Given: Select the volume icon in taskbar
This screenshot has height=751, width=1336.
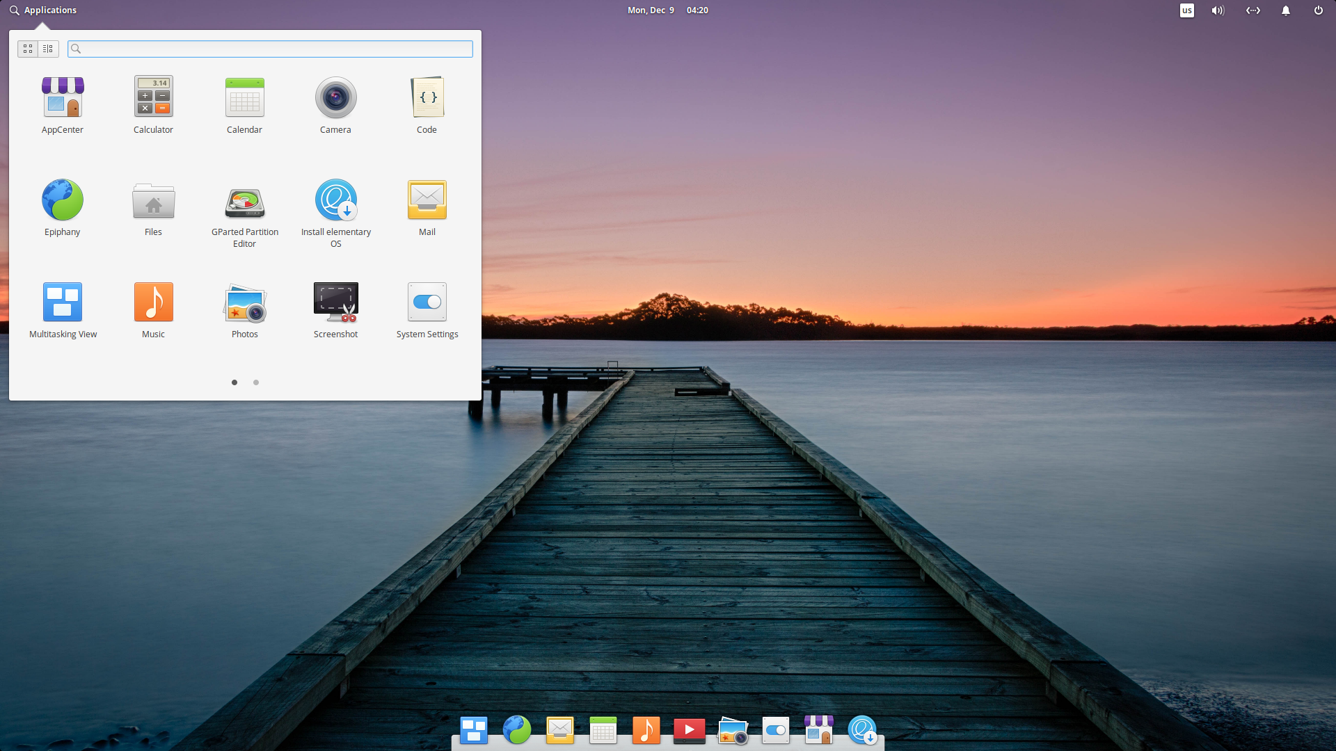Looking at the screenshot, I should pyautogui.click(x=1218, y=10).
